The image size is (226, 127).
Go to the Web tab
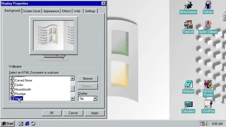(77, 11)
